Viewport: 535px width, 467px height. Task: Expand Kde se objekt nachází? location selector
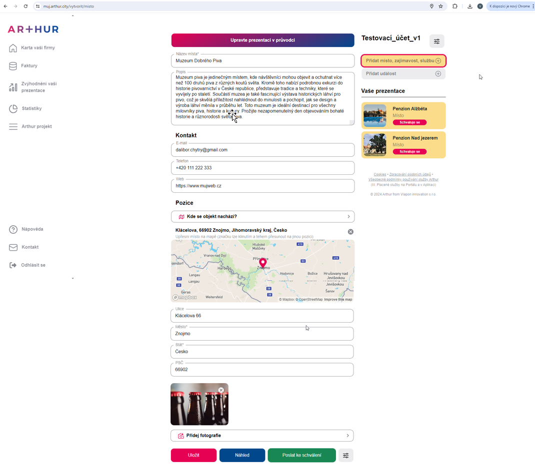[x=262, y=217]
